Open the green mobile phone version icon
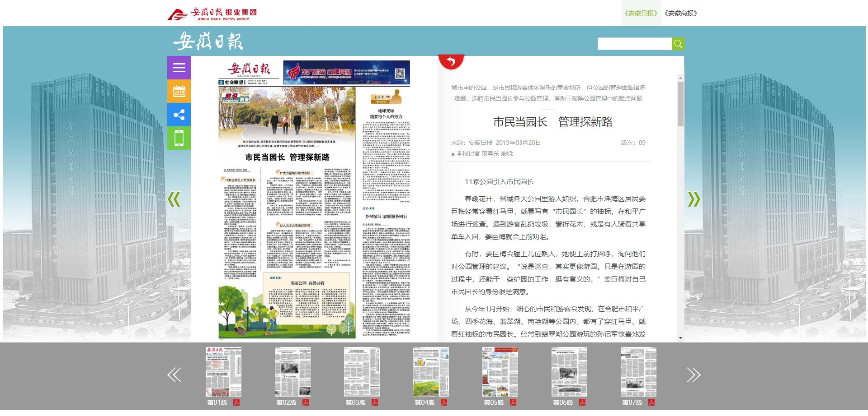This screenshot has height=416, width=868. point(179,138)
